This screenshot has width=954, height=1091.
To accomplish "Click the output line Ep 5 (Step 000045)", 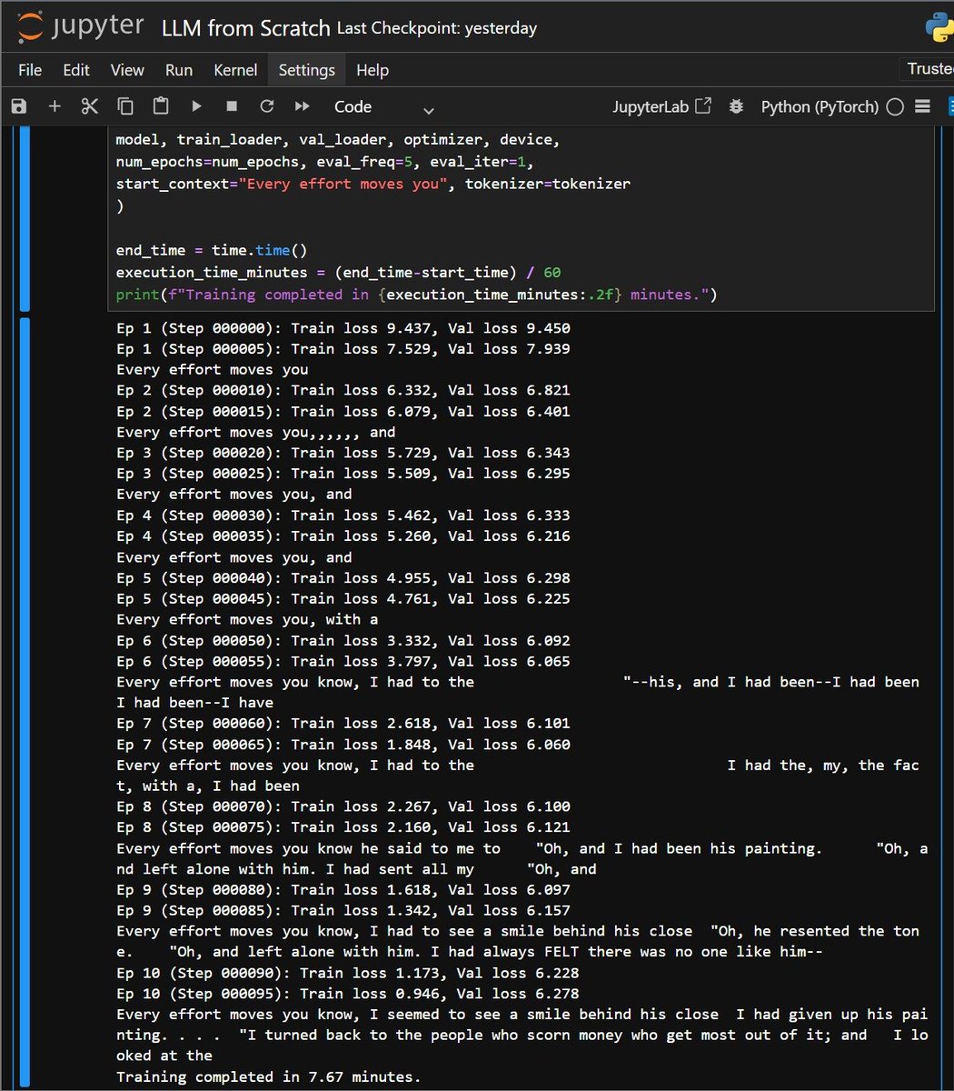I will click(343, 599).
